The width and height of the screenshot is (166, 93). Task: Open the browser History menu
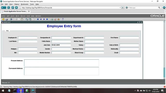click(x=17, y=4)
